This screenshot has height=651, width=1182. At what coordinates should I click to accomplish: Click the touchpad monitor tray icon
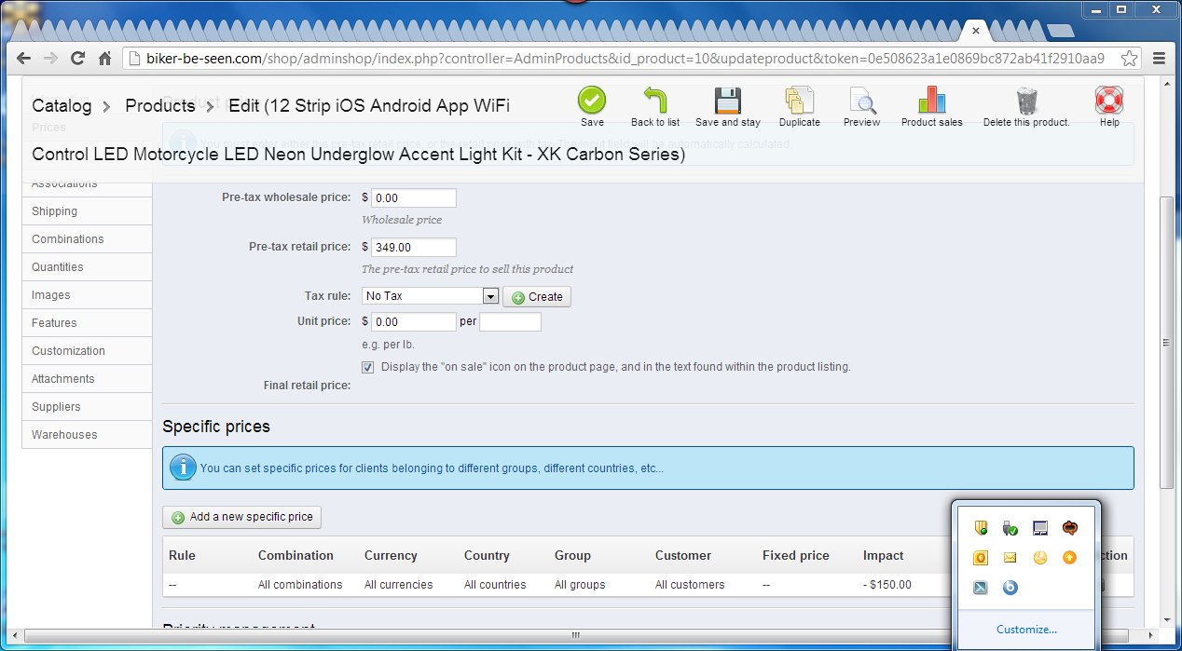pos(1040,528)
